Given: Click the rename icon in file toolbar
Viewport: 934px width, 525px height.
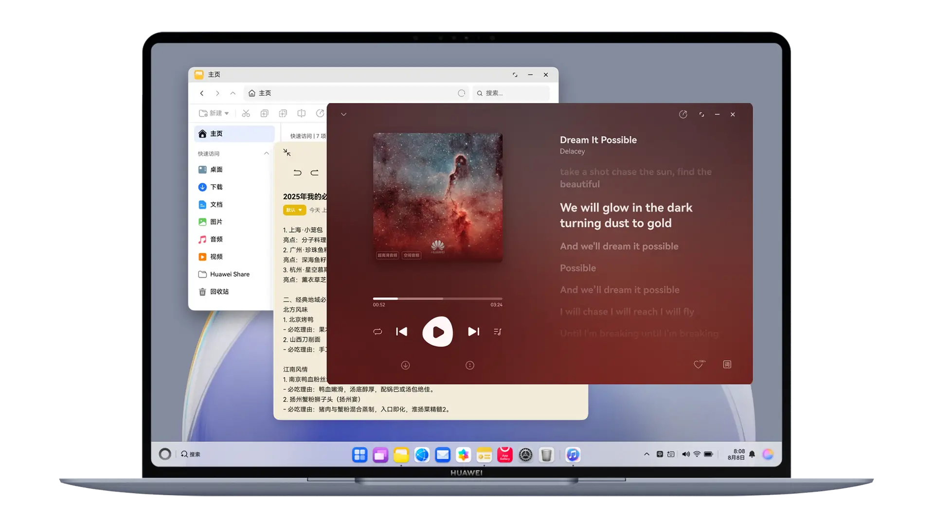Looking at the screenshot, I should [x=301, y=113].
